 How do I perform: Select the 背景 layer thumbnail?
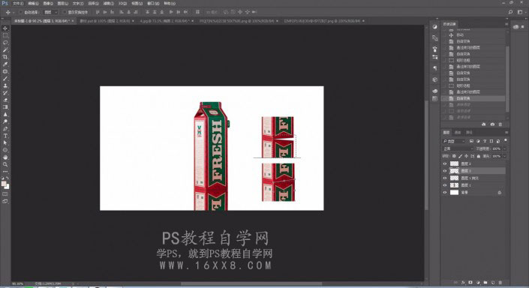[455, 192]
